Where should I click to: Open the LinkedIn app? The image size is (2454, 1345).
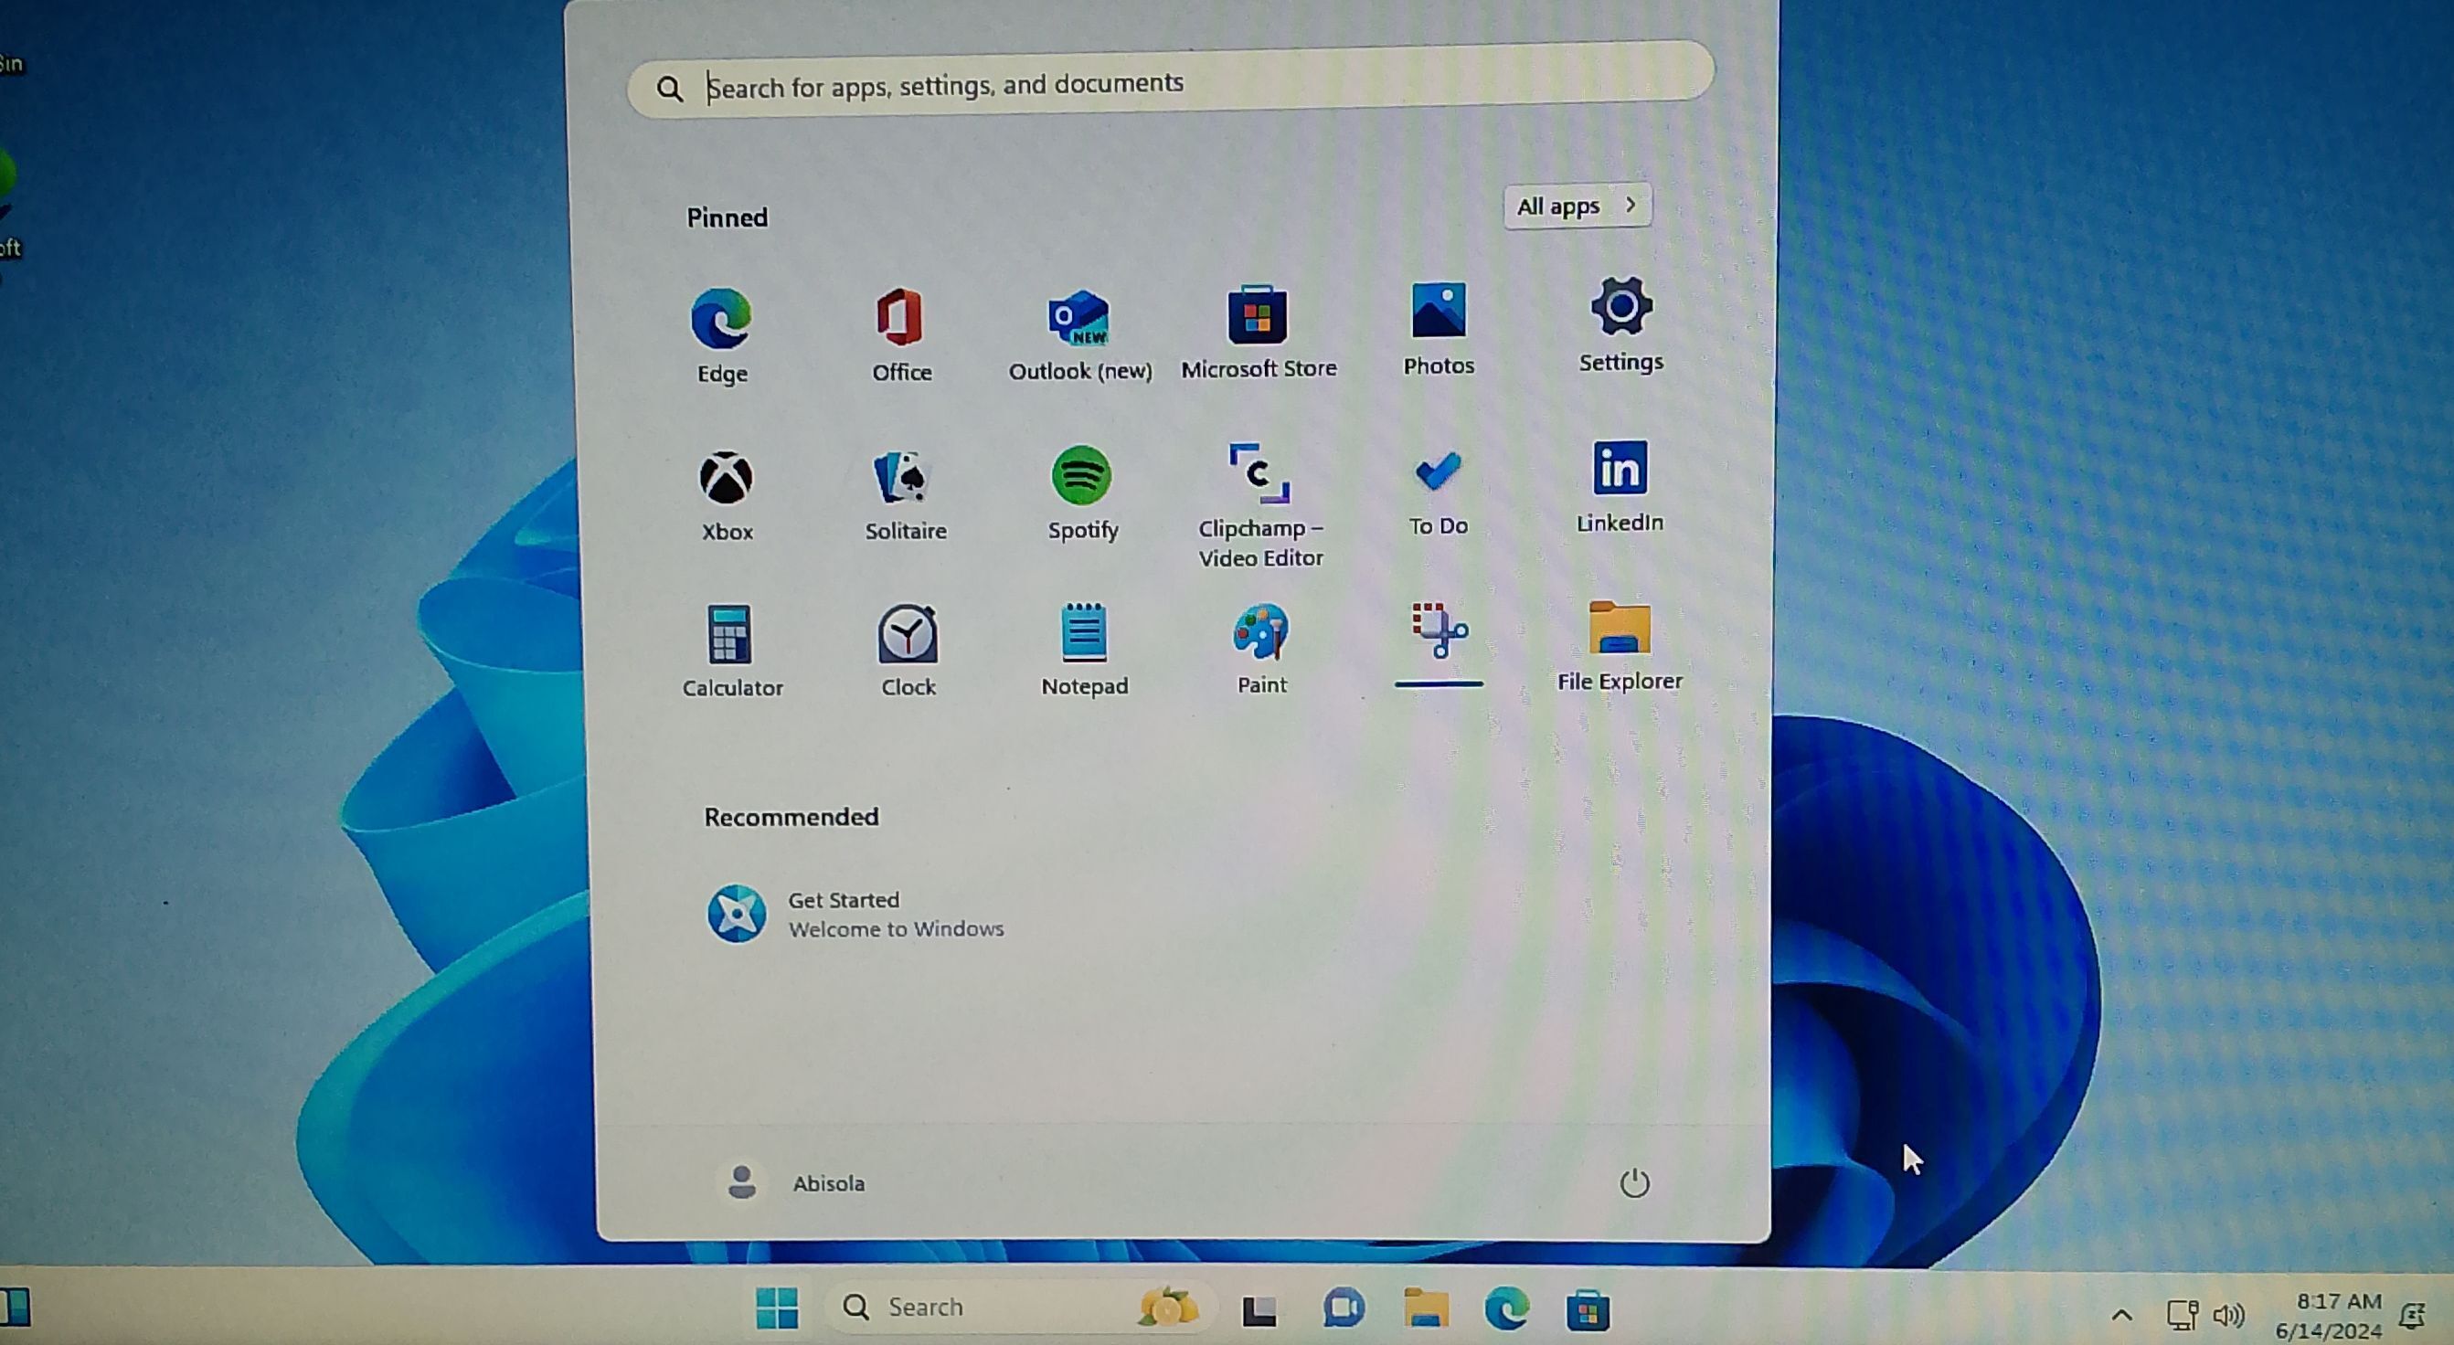pos(1619,470)
